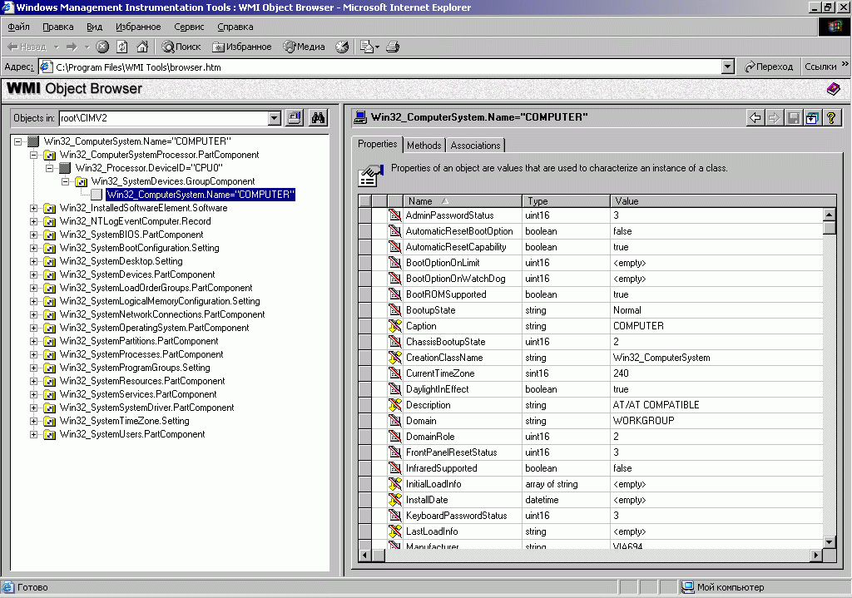This screenshot has height=598, width=852.
Task: Click the Назад back button
Action: 27,47
